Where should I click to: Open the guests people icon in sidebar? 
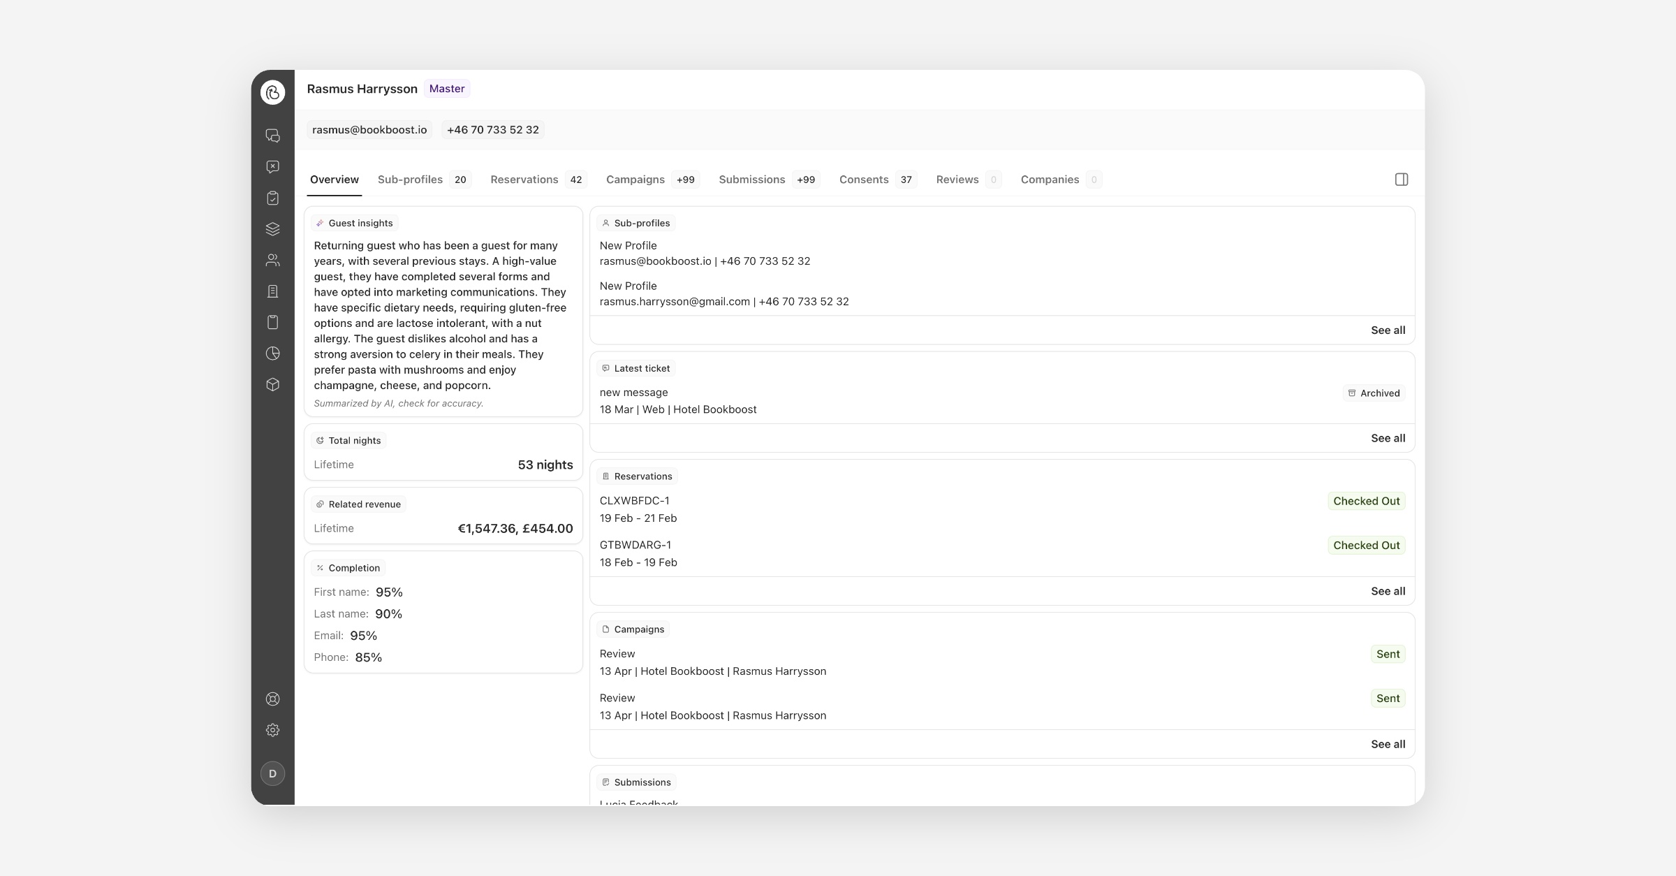coord(272,260)
